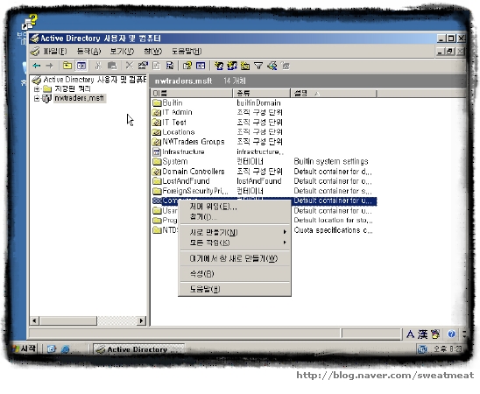This screenshot has height=394, width=480.
Task: Open the 창(W) menu
Action: [152, 51]
